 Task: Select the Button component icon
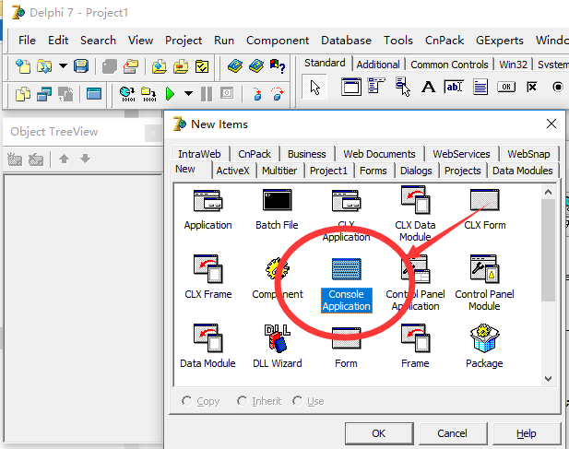click(x=506, y=87)
